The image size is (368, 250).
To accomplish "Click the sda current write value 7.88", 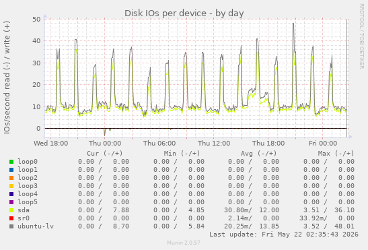I will click(x=121, y=210).
